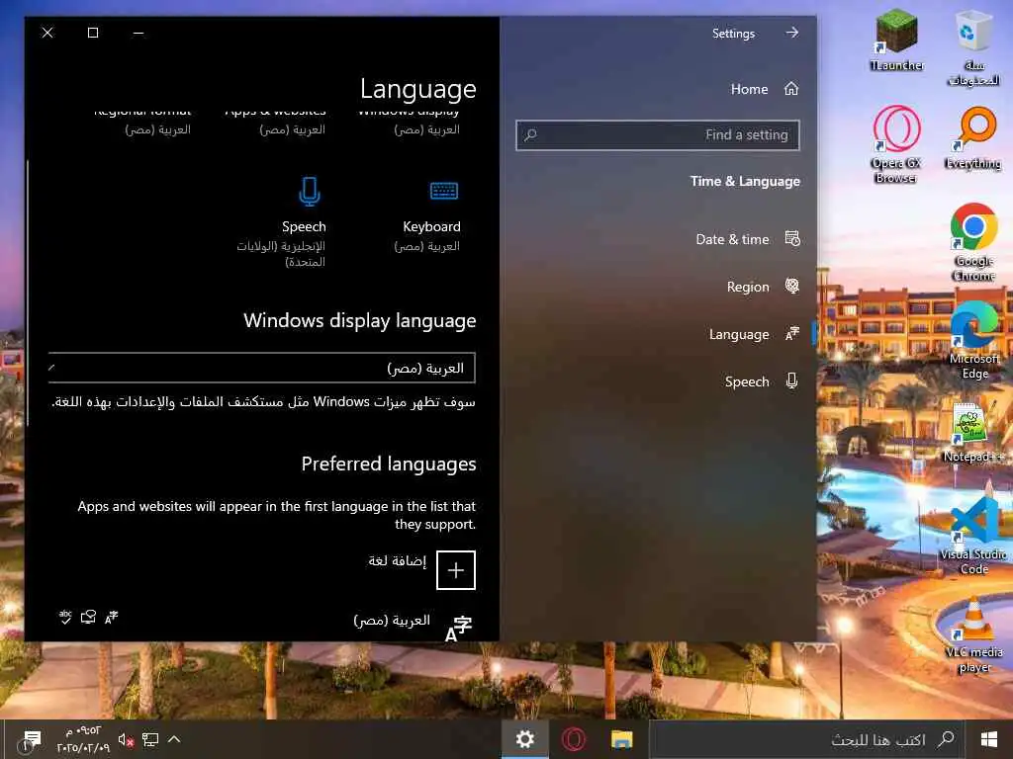This screenshot has height=759, width=1013.
Task: Select VLC media player desktop shortcut
Action: click(973, 634)
